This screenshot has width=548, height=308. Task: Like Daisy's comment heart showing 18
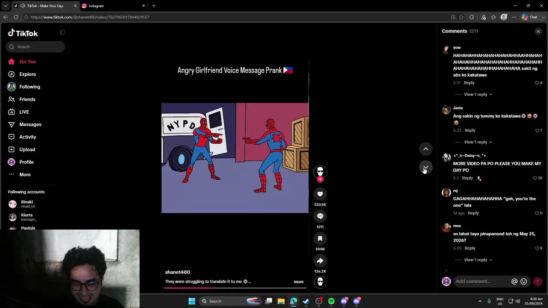(535, 178)
